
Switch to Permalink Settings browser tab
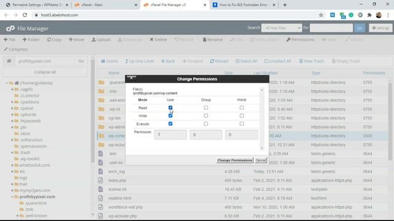[36, 5]
